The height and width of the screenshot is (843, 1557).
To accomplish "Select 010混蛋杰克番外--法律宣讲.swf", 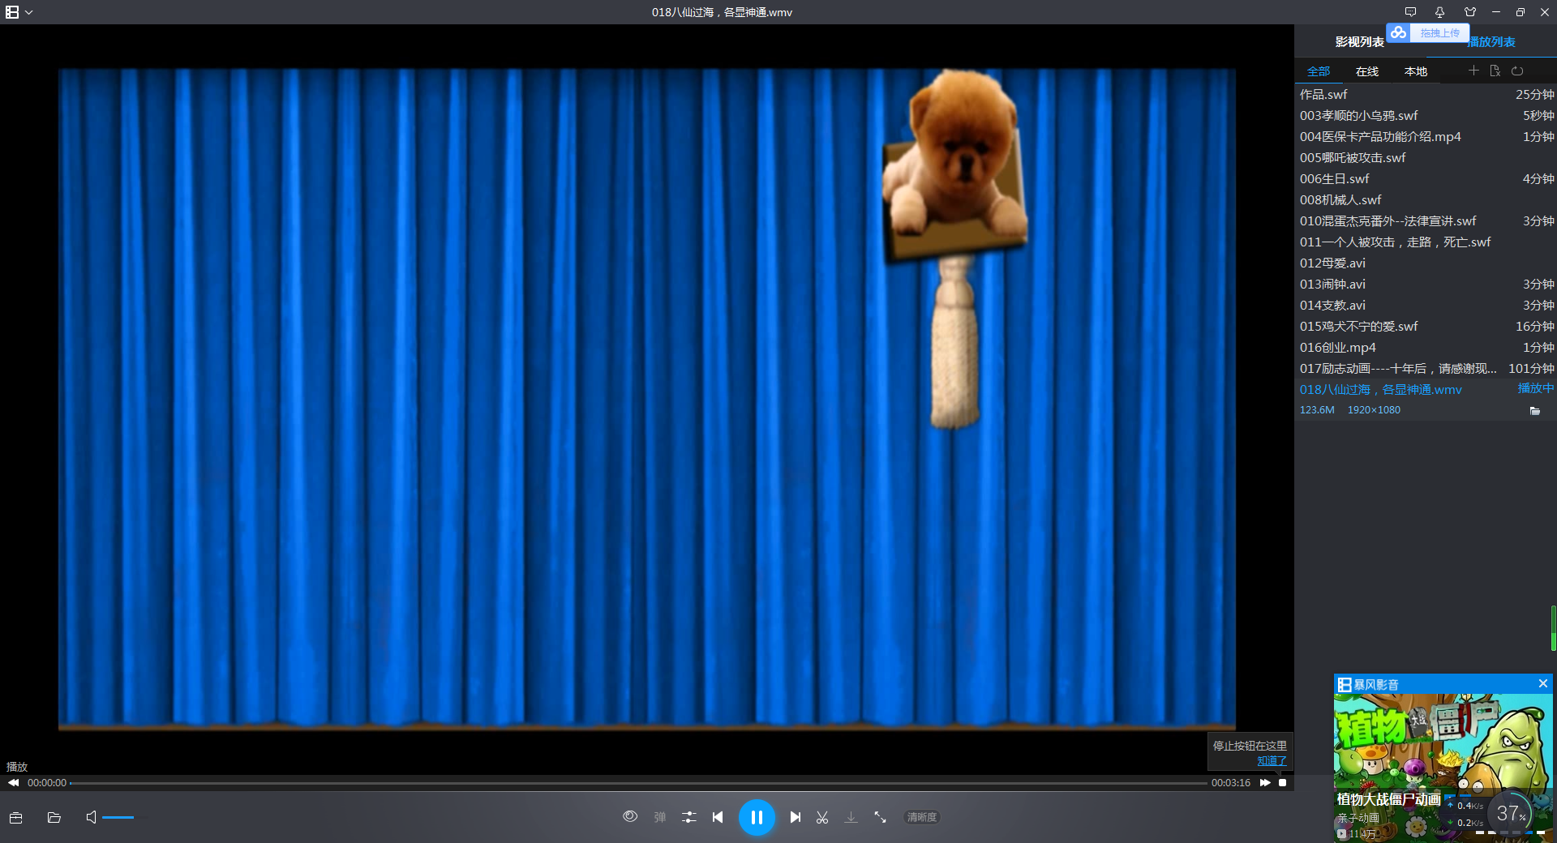I will pos(1426,221).
